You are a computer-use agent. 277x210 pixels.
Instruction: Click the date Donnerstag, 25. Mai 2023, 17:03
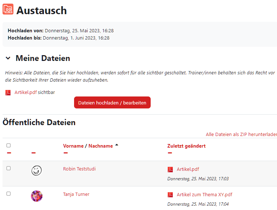[198, 179]
